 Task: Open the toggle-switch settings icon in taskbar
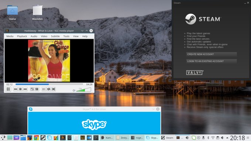89,138
